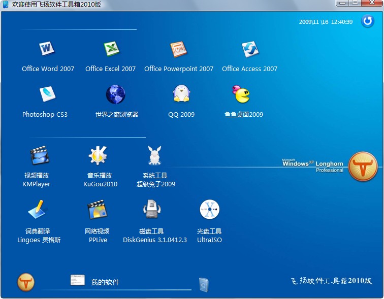Click the blue refresh arrow icon
The height and width of the screenshot is (299, 384).
[x=367, y=21]
